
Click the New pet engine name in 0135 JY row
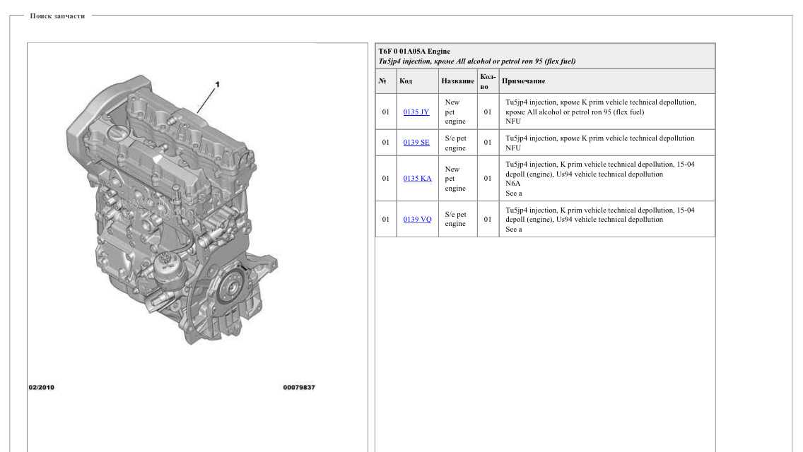[455, 112]
